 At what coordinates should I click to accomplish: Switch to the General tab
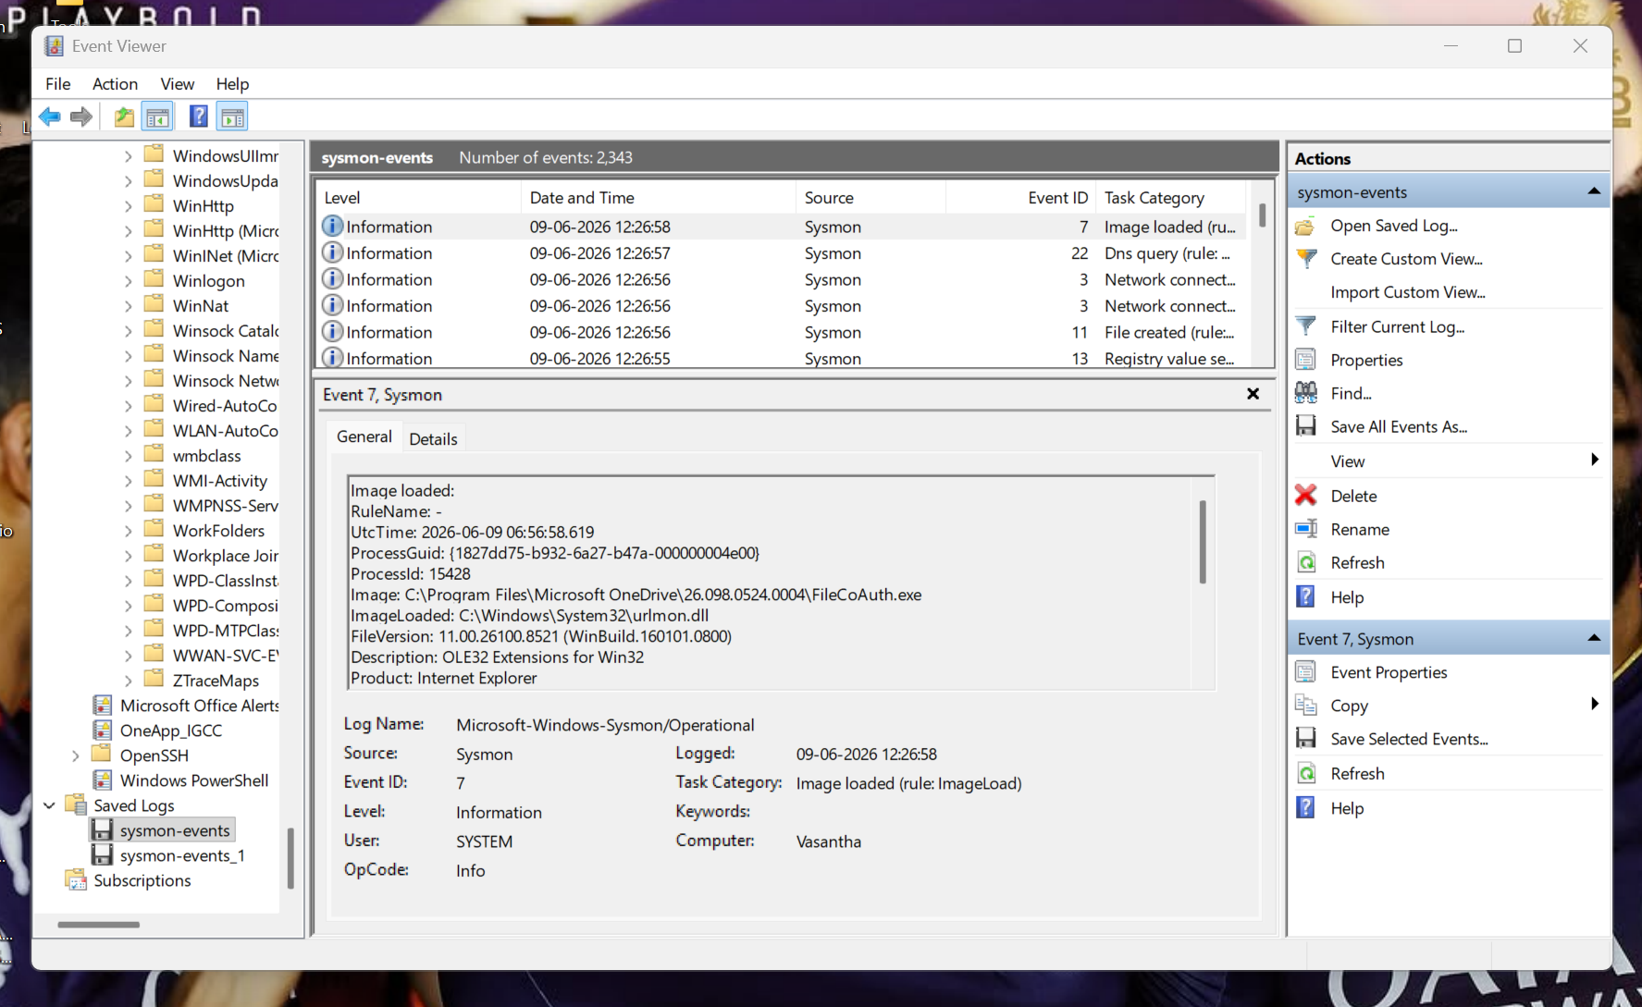click(364, 436)
